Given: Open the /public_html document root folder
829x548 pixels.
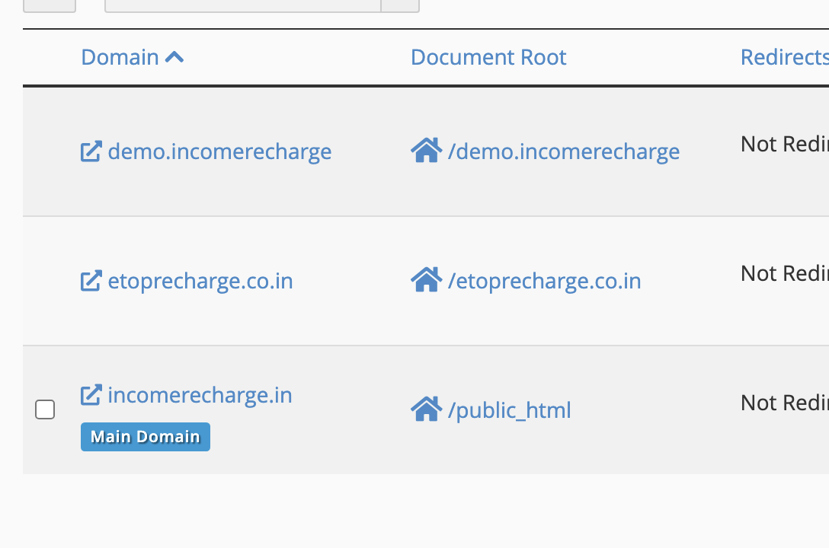Looking at the screenshot, I should [x=509, y=410].
